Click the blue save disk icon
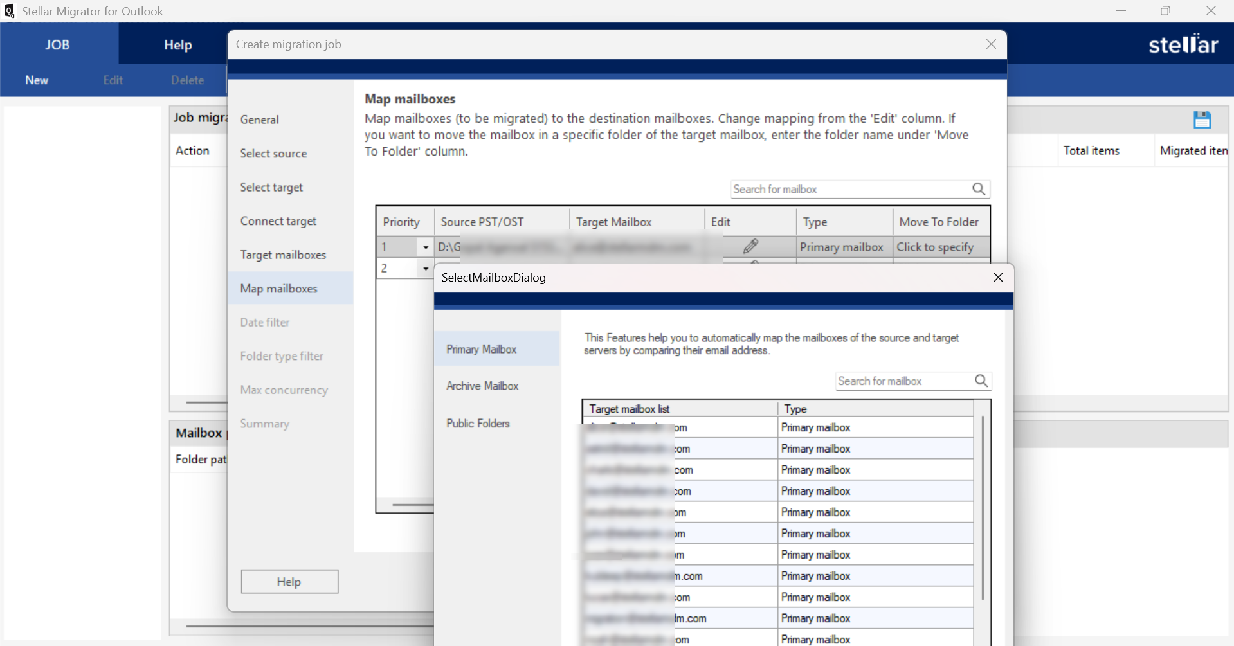 pos(1202,120)
